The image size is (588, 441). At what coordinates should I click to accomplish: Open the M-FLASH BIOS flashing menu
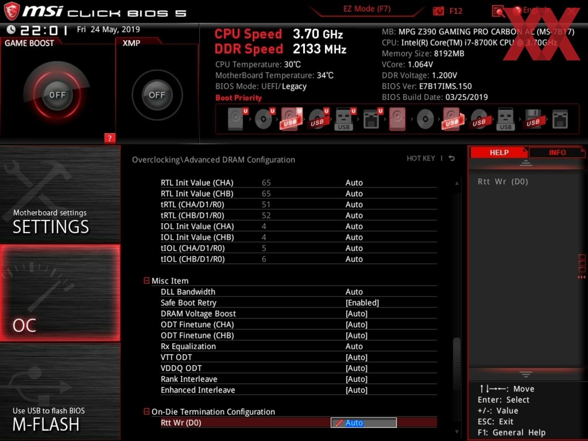pyautogui.click(x=60, y=392)
